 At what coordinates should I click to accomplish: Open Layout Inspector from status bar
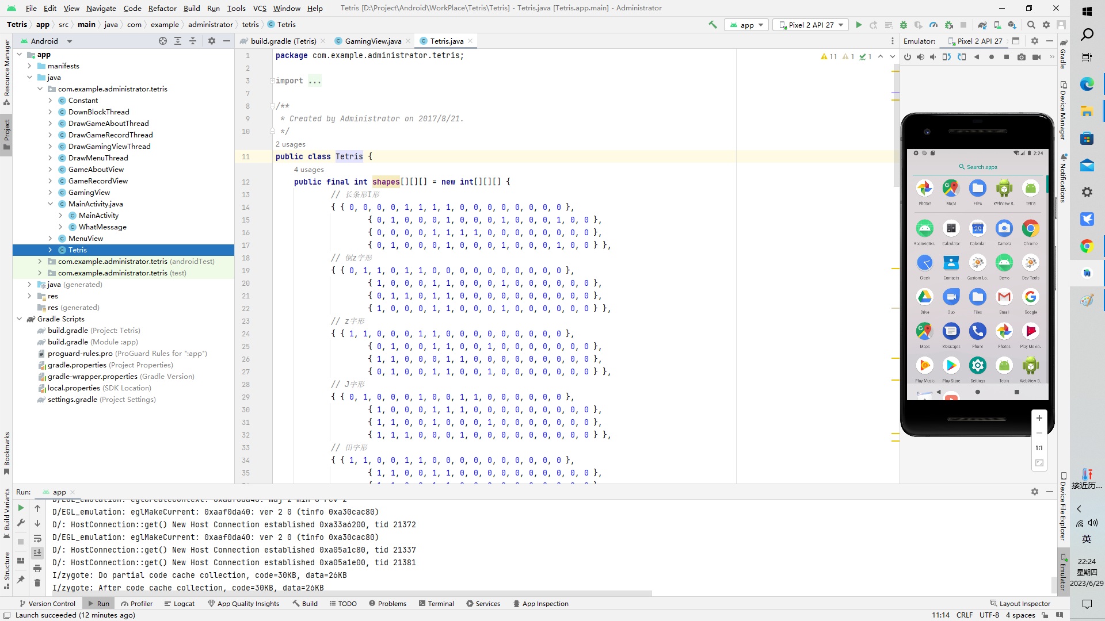[1020, 604]
